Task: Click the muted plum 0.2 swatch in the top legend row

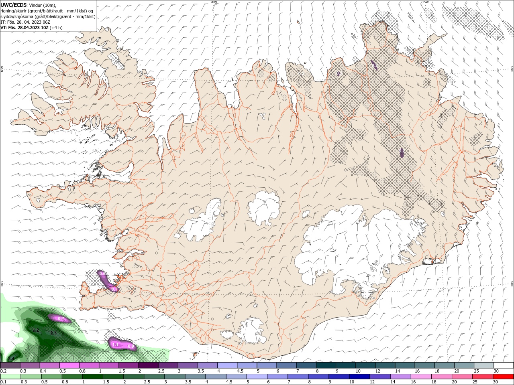Action: (x=10, y=365)
